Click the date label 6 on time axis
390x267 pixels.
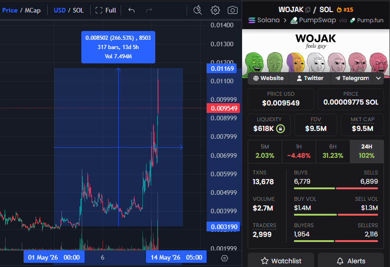[x=103, y=258]
